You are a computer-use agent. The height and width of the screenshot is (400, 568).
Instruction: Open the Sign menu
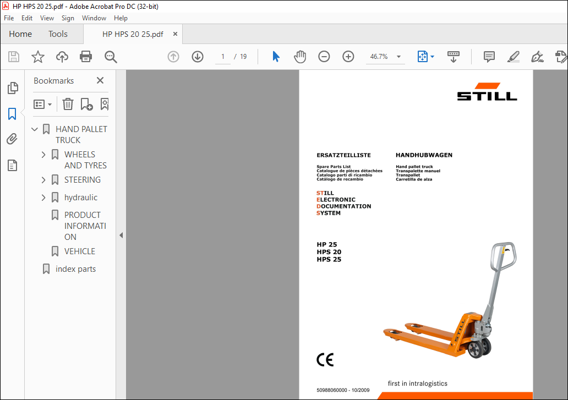click(x=68, y=18)
